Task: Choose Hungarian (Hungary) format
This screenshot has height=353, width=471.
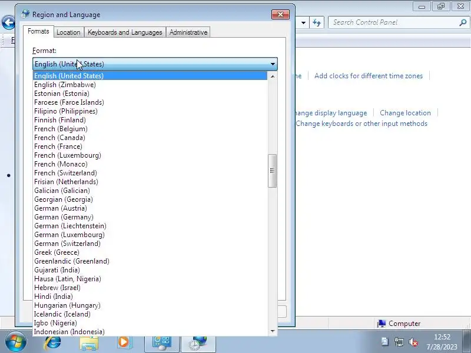Action: point(150,305)
